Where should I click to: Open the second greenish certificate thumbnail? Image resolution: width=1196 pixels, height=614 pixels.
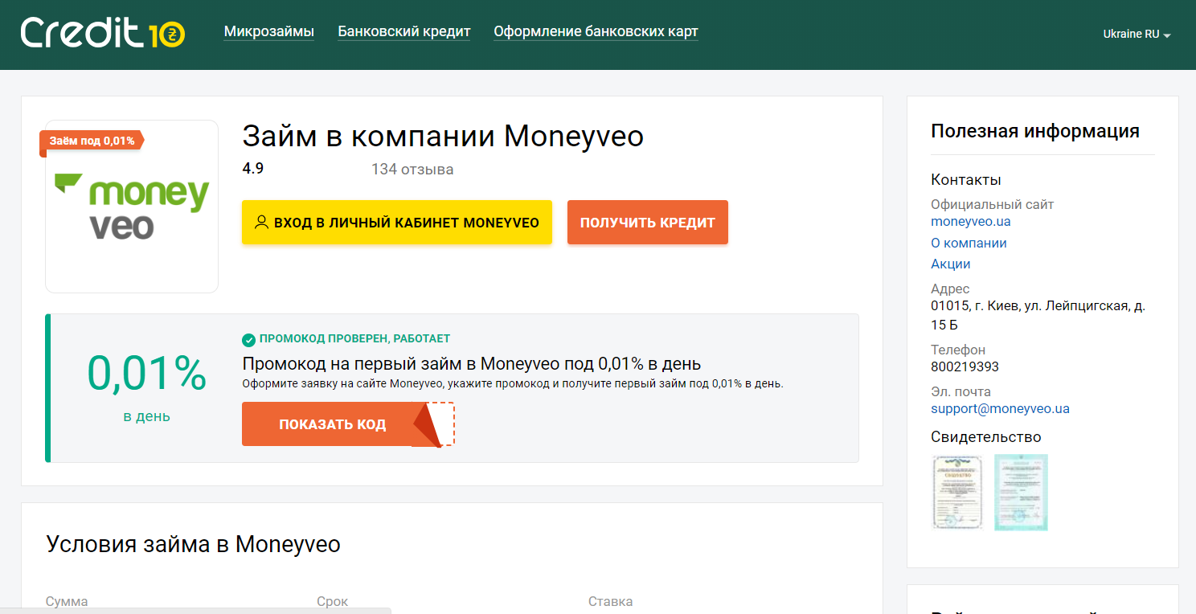tap(1021, 492)
